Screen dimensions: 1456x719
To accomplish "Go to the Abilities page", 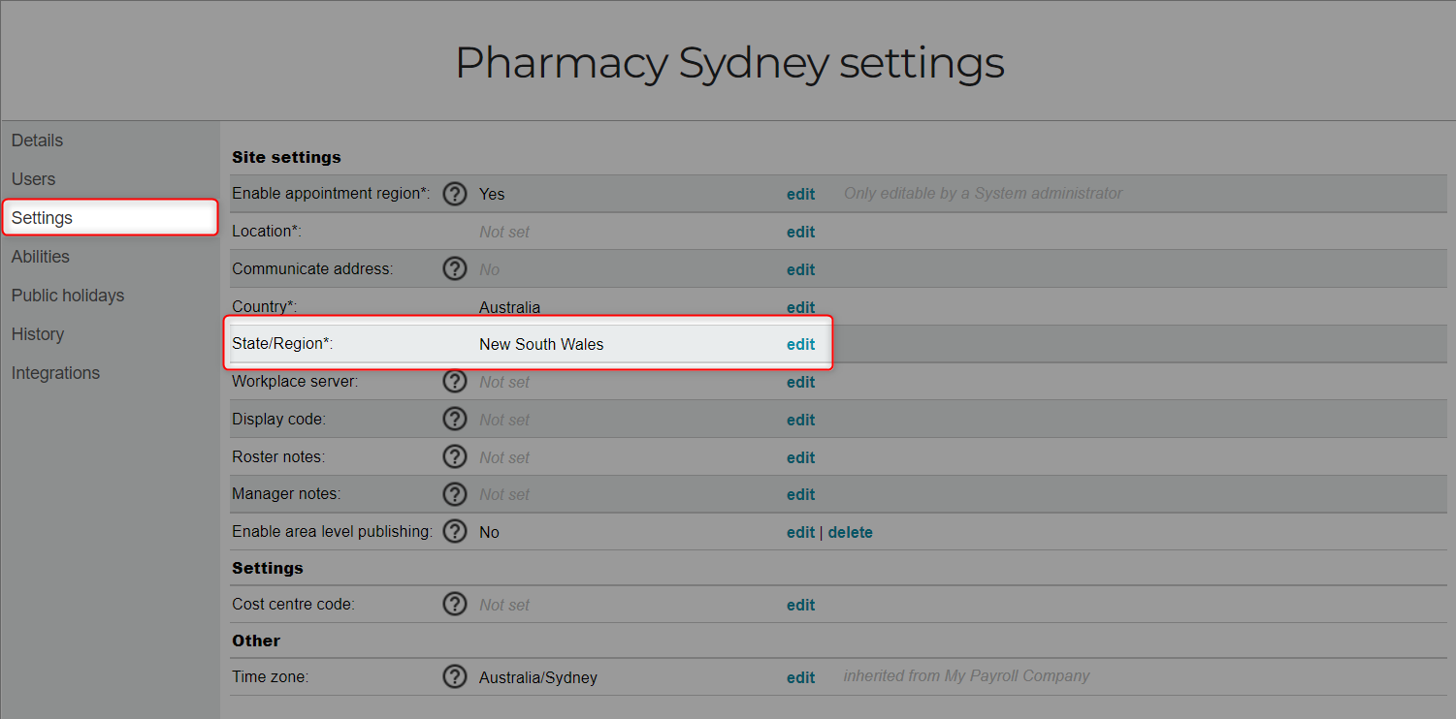I will coord(41,257).
